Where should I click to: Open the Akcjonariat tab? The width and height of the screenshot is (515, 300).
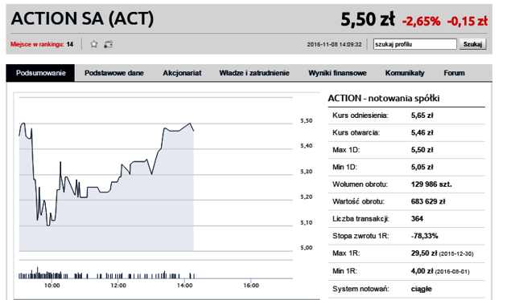point(182,73)
